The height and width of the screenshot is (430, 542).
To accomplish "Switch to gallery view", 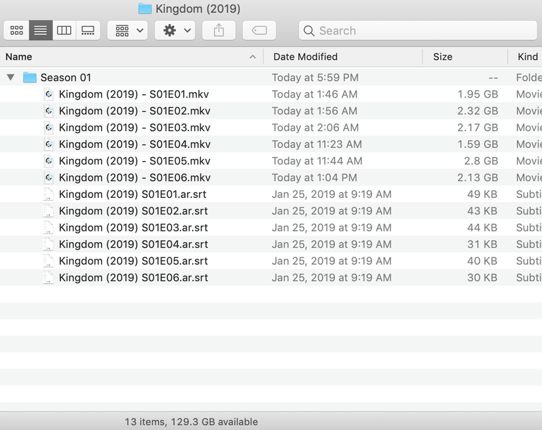I will pos(87,30).
